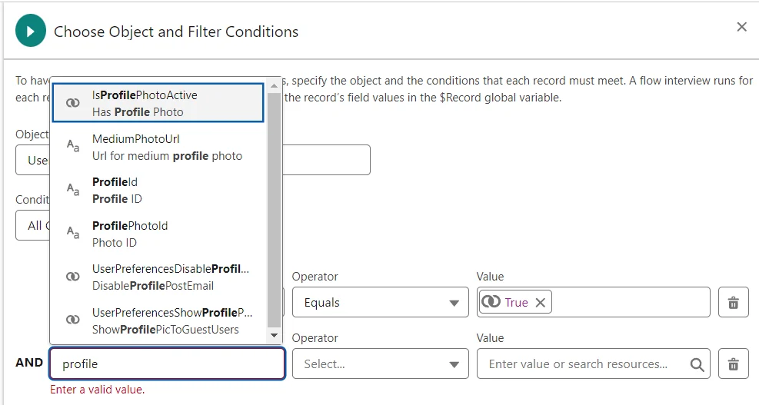759x405 pixels.
Task: Pick the ProfileId field option
Action: pyautogui.click(x=158, y=190)
